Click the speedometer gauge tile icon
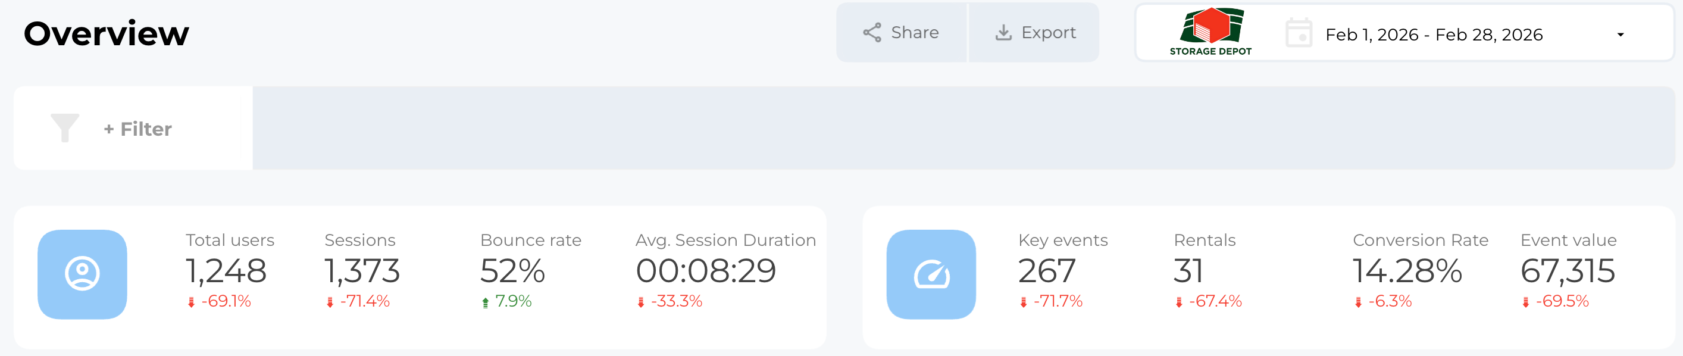Screen dimensions: 1683x356 click(931, 274)
